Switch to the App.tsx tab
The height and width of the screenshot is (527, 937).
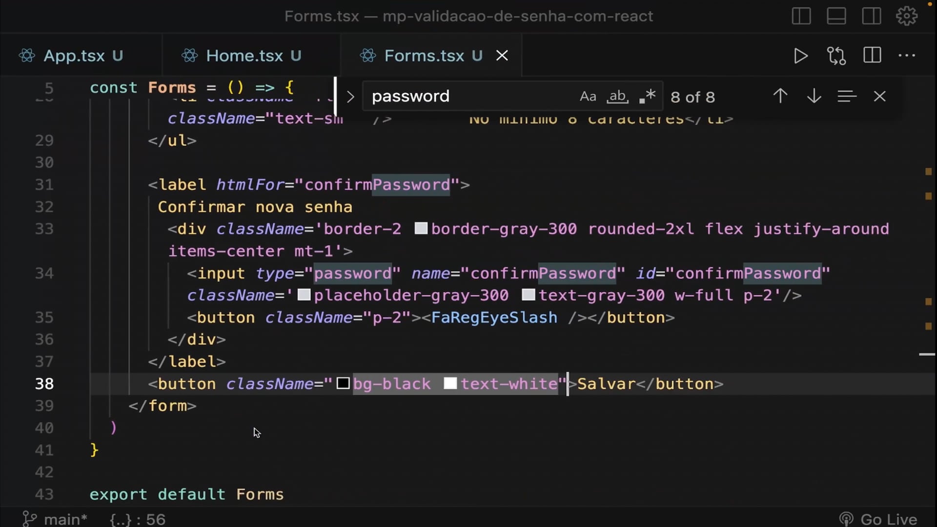click(74, 56)
